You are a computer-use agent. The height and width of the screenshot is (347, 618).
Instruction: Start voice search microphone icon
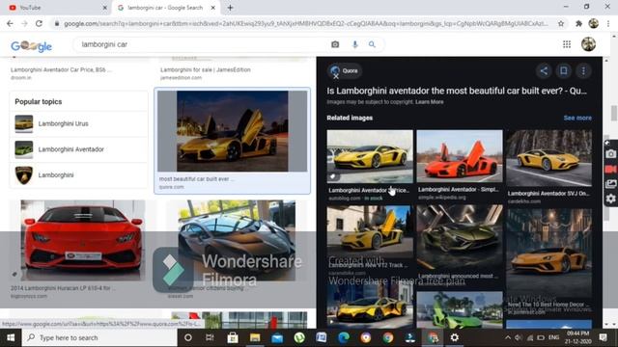click(354, 44)
